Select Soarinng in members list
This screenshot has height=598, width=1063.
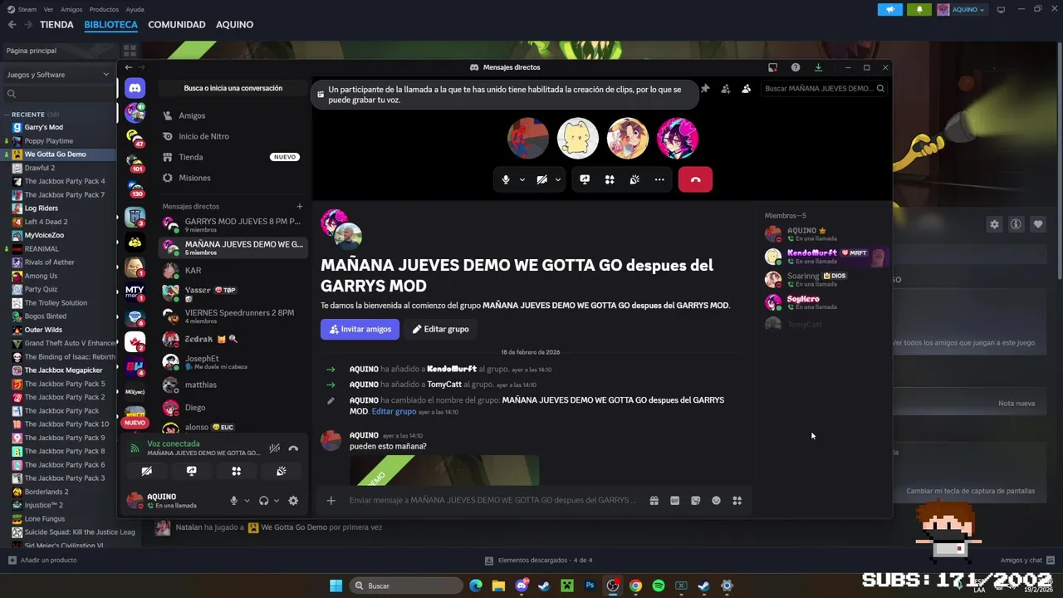pos(825,279)
